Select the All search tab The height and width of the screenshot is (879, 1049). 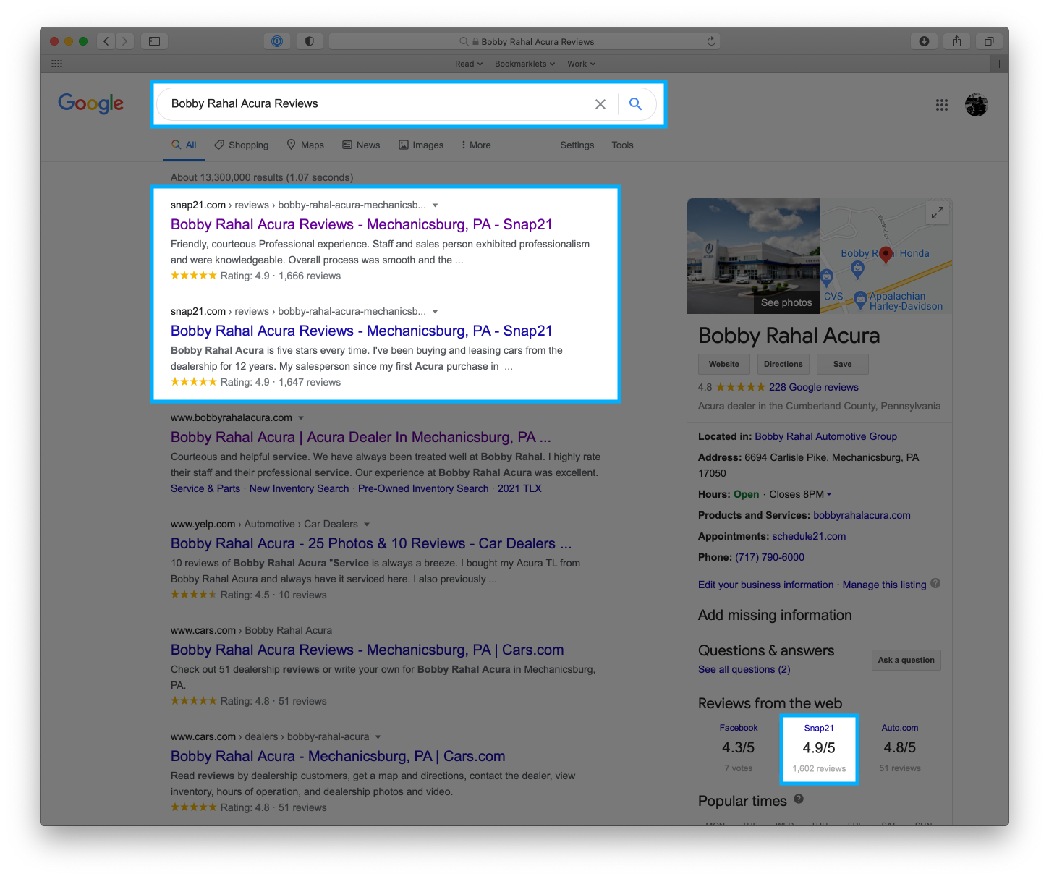click(184, 145)
